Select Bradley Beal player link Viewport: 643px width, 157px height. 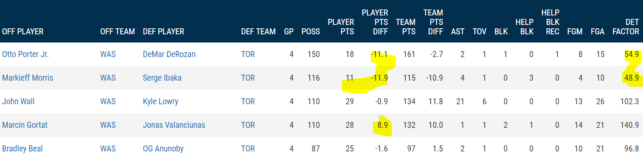(x=22, y=149)
